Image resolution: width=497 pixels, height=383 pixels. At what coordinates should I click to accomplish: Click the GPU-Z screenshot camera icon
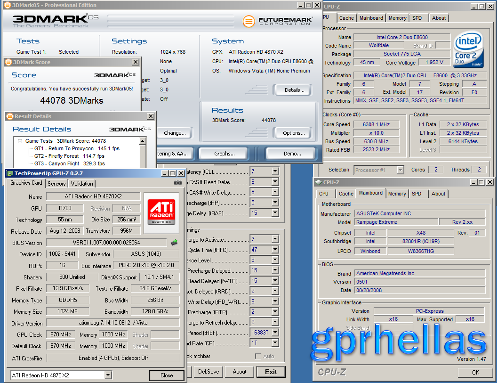coord(178,183)
